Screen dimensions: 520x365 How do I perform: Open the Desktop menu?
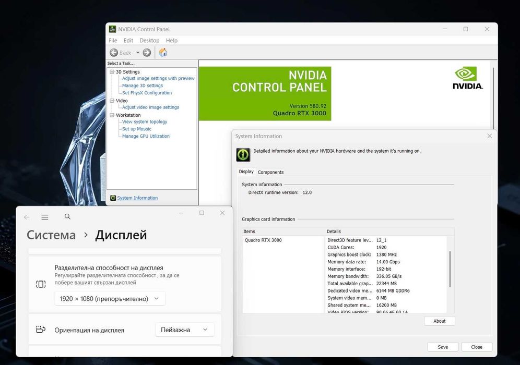[x=149, y=40]
